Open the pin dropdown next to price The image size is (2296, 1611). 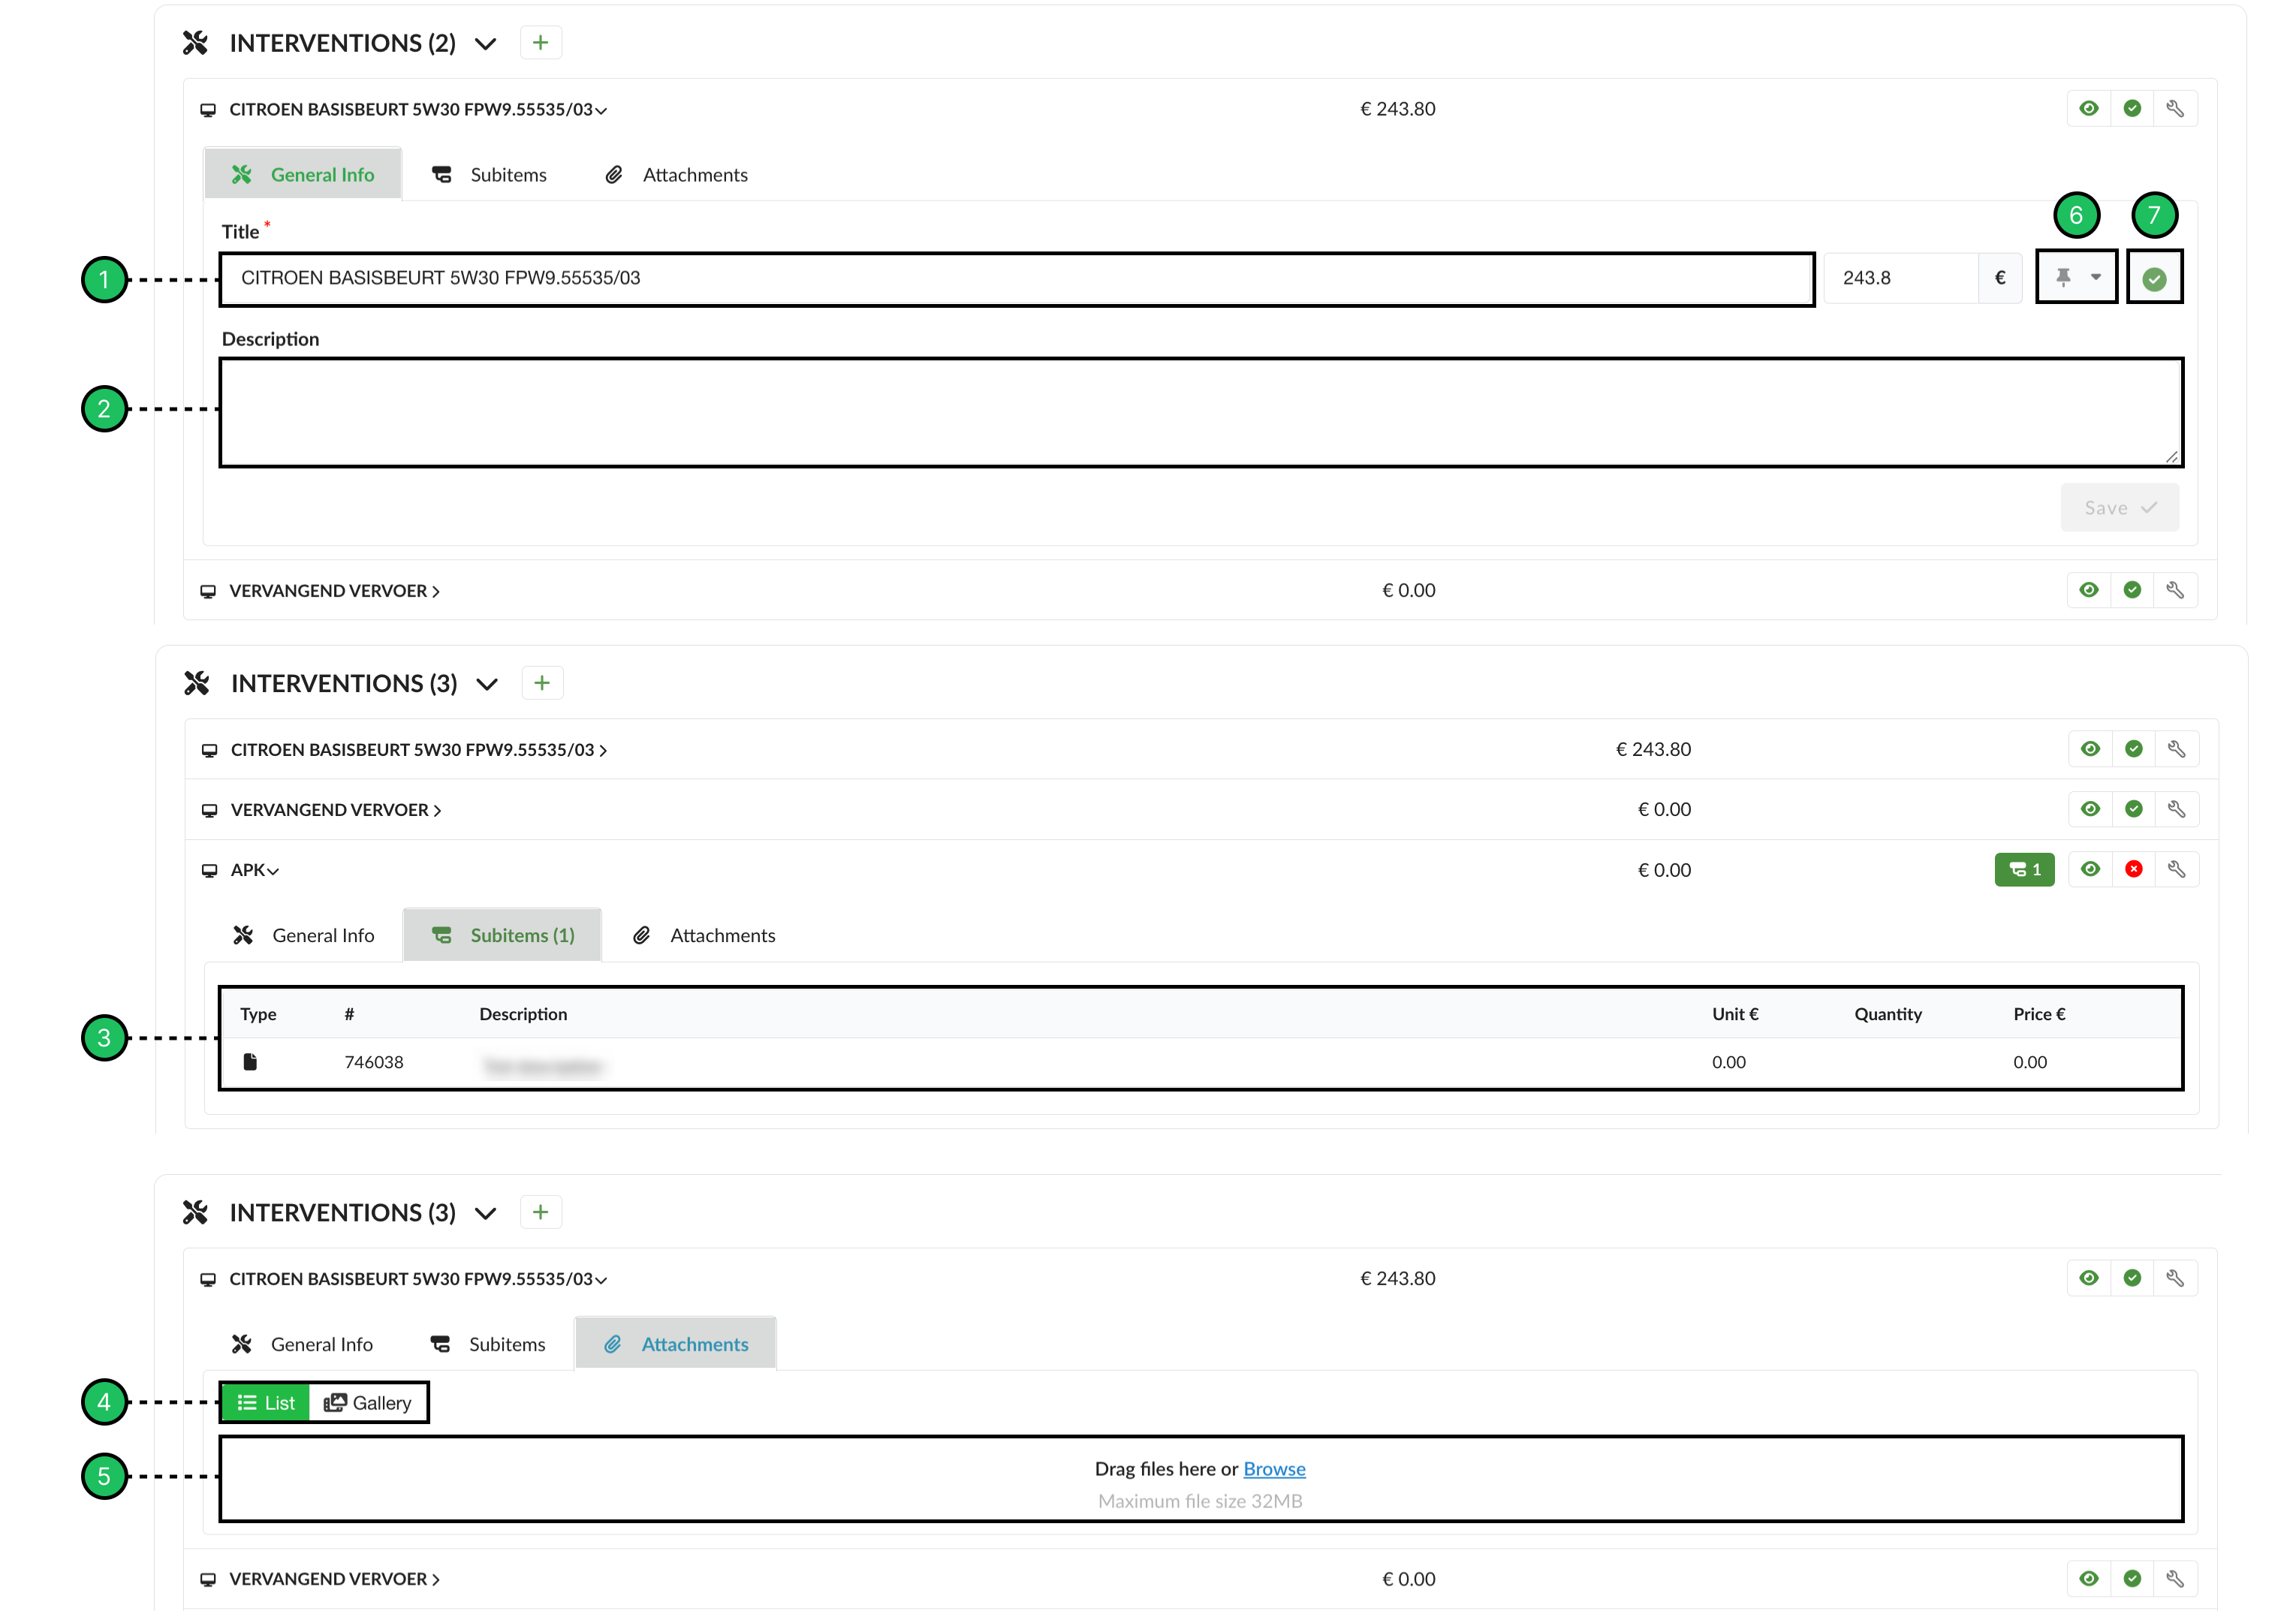(x=2076, y=278)
